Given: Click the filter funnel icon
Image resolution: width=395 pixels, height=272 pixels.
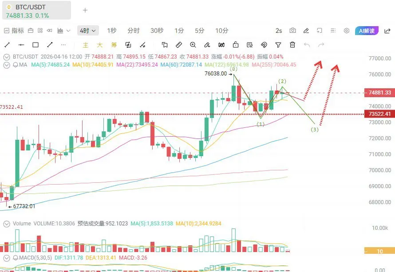Looking at the screenshot, I should point(278,45).
